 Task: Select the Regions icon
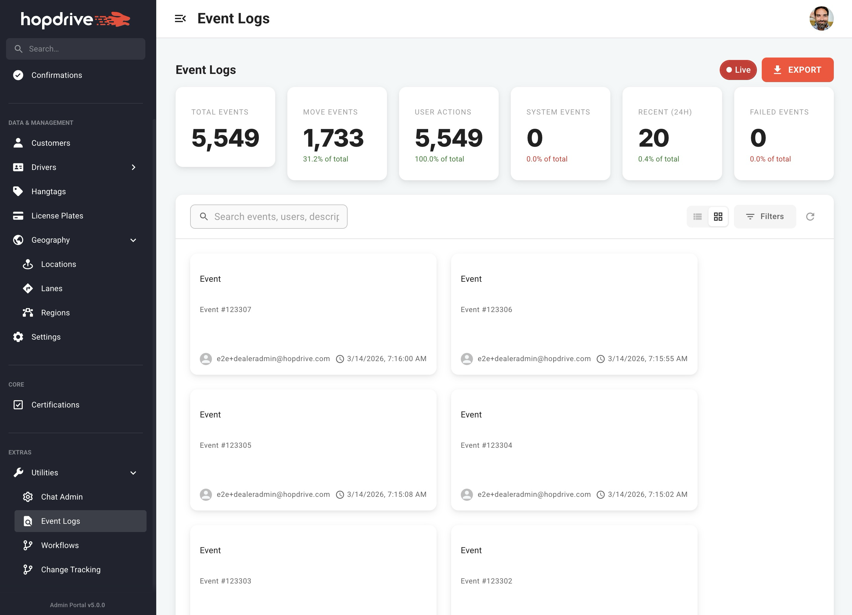click(28, 312)
